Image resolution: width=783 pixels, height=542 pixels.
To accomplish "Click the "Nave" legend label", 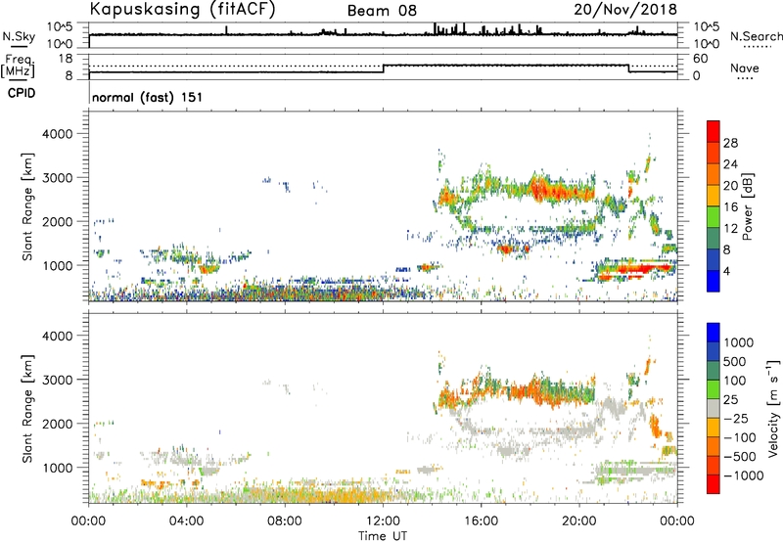I will click(x=745, y=68).
